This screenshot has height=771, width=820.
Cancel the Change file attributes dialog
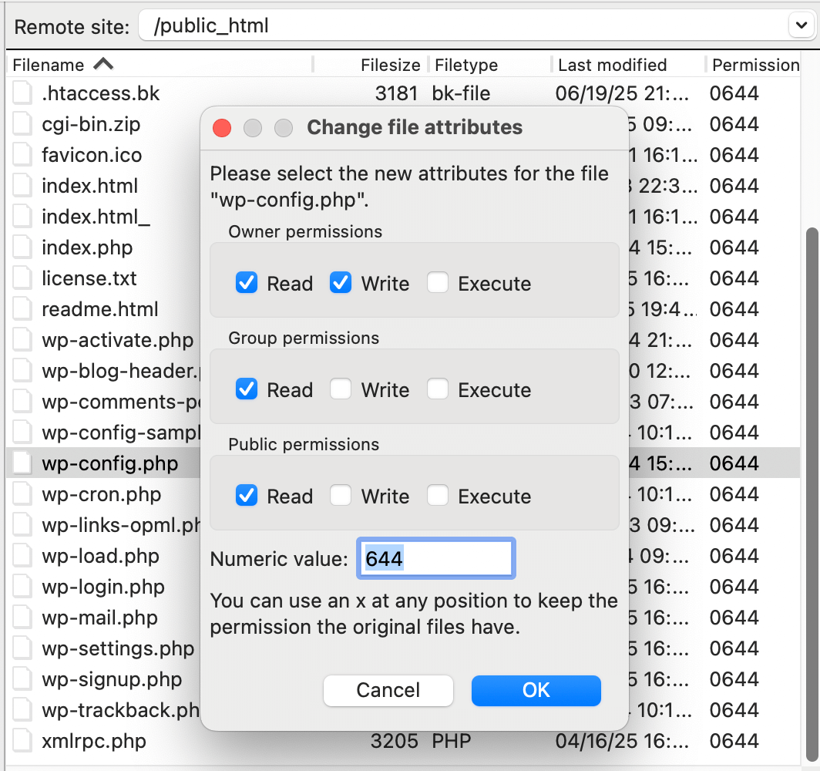388,691
